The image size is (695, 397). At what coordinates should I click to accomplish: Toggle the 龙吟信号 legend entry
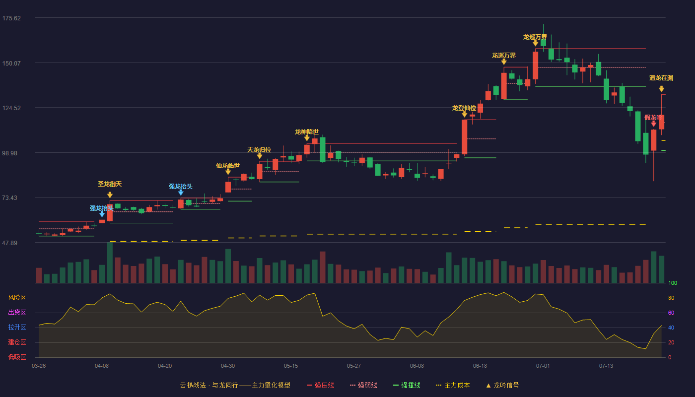click(502, 385)
